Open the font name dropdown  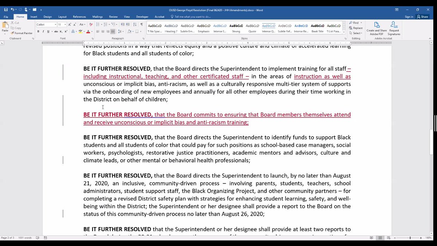click(55, 25)
